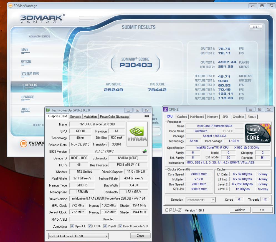Open SYSTEM INFO in 3DMark sidebar
The image size is (276, 242).
[x=30, y=74]
